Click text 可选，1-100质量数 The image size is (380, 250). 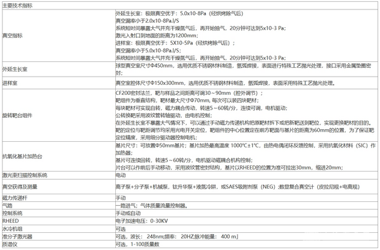(137, 244)
